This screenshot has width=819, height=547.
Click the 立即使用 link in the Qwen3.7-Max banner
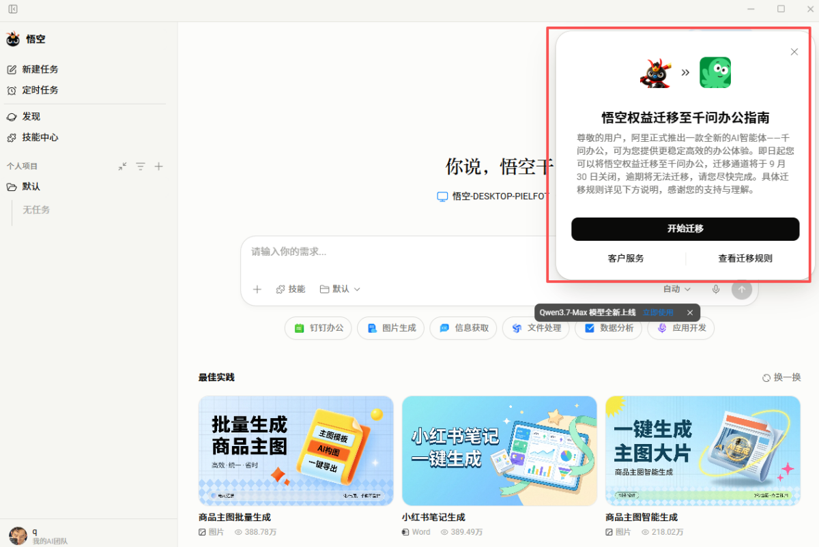[658, 312]
